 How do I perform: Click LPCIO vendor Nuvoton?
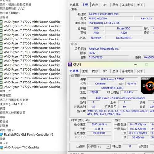coord(96,38)
